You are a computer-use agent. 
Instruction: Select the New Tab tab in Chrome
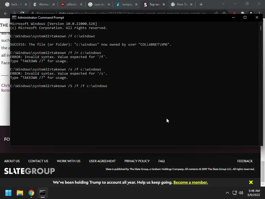182,5
